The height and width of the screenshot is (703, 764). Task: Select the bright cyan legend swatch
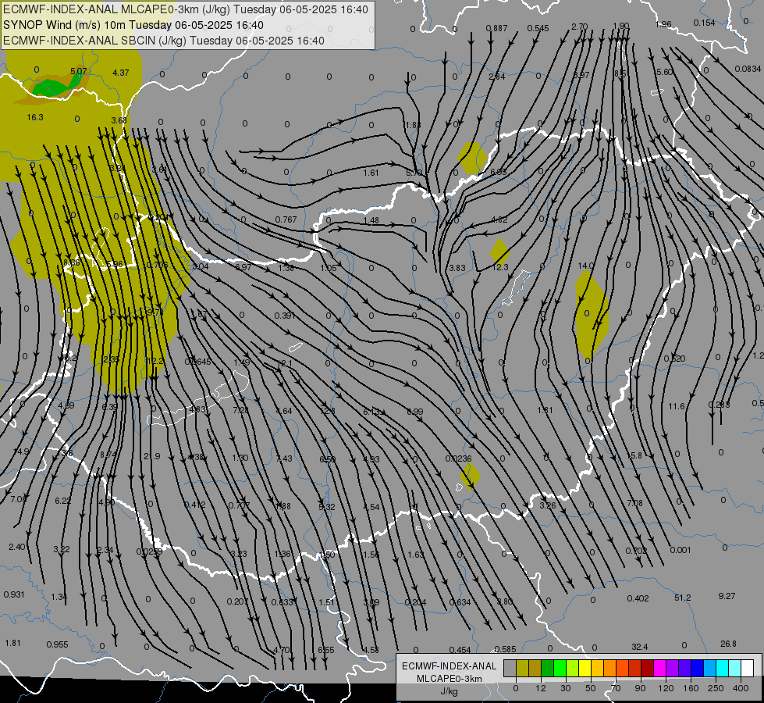tap(722, 668)
